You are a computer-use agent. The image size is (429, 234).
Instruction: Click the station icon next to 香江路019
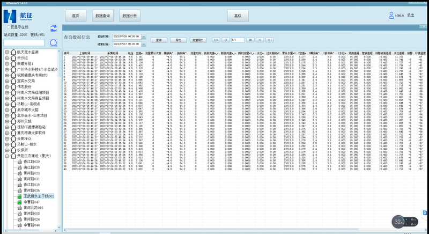[x=20, y=185]
